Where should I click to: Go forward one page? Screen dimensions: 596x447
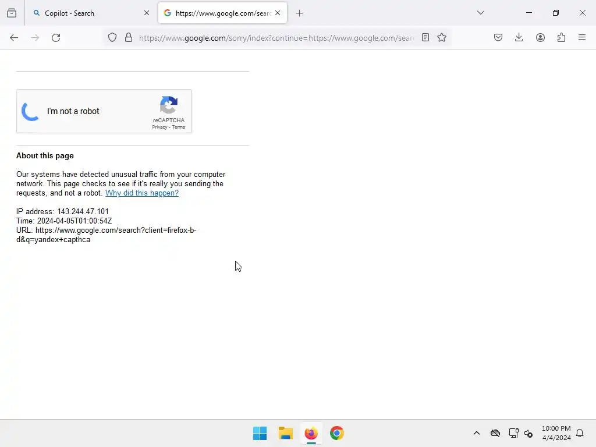click(35, 38)
